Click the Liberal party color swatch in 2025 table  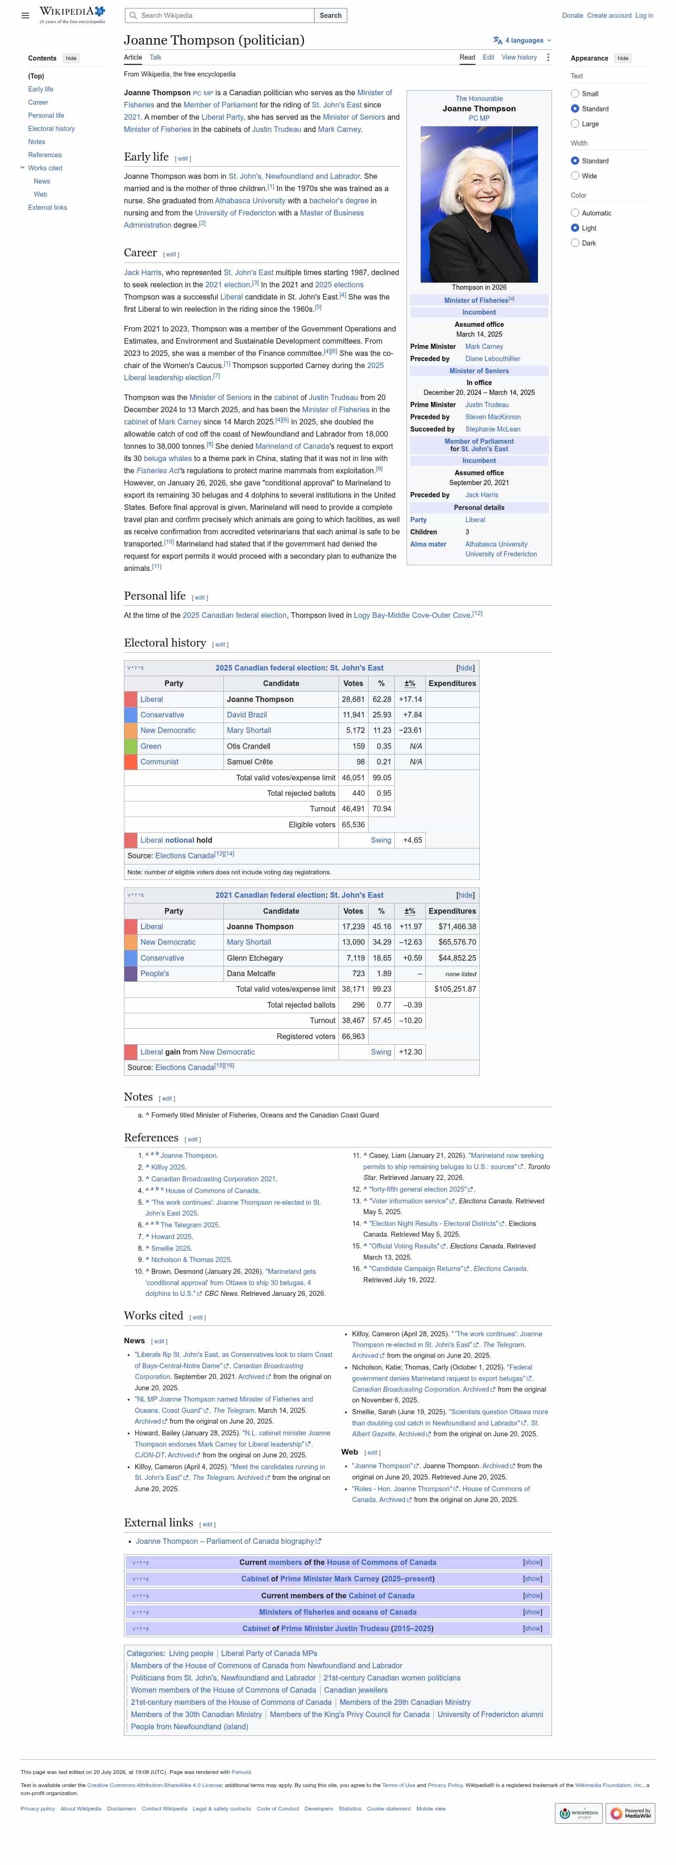pyautogui.click(x=131, y=700)
